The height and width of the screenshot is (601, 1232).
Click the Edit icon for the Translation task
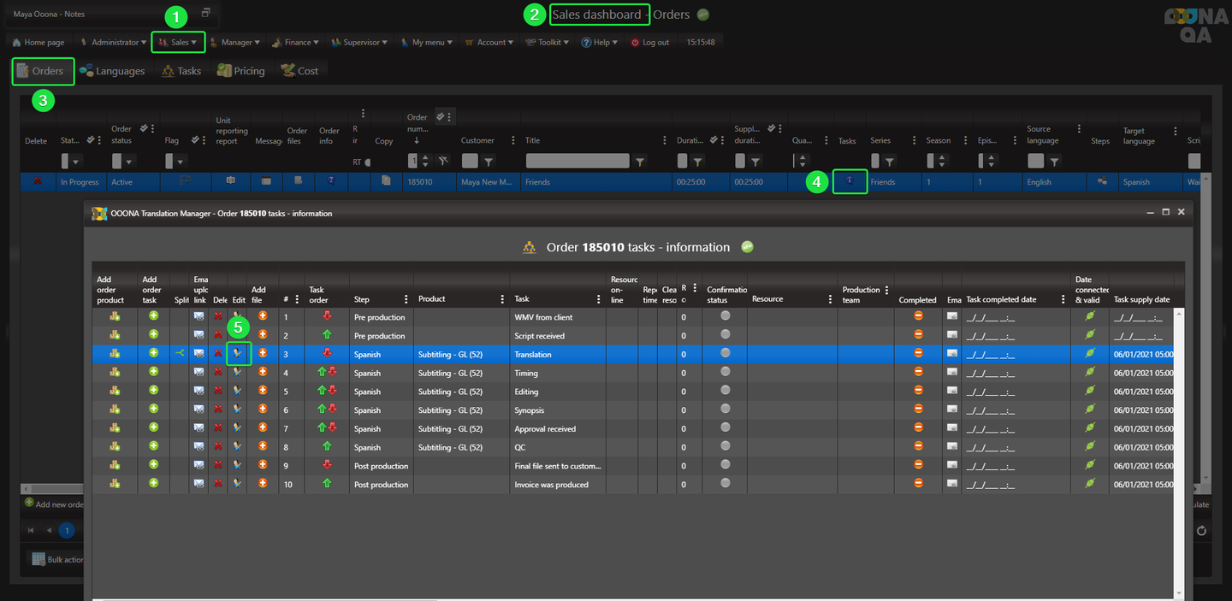238,353
